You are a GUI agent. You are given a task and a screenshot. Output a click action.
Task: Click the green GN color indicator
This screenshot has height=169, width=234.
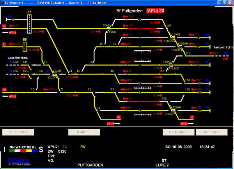click(x=12, y=150)
